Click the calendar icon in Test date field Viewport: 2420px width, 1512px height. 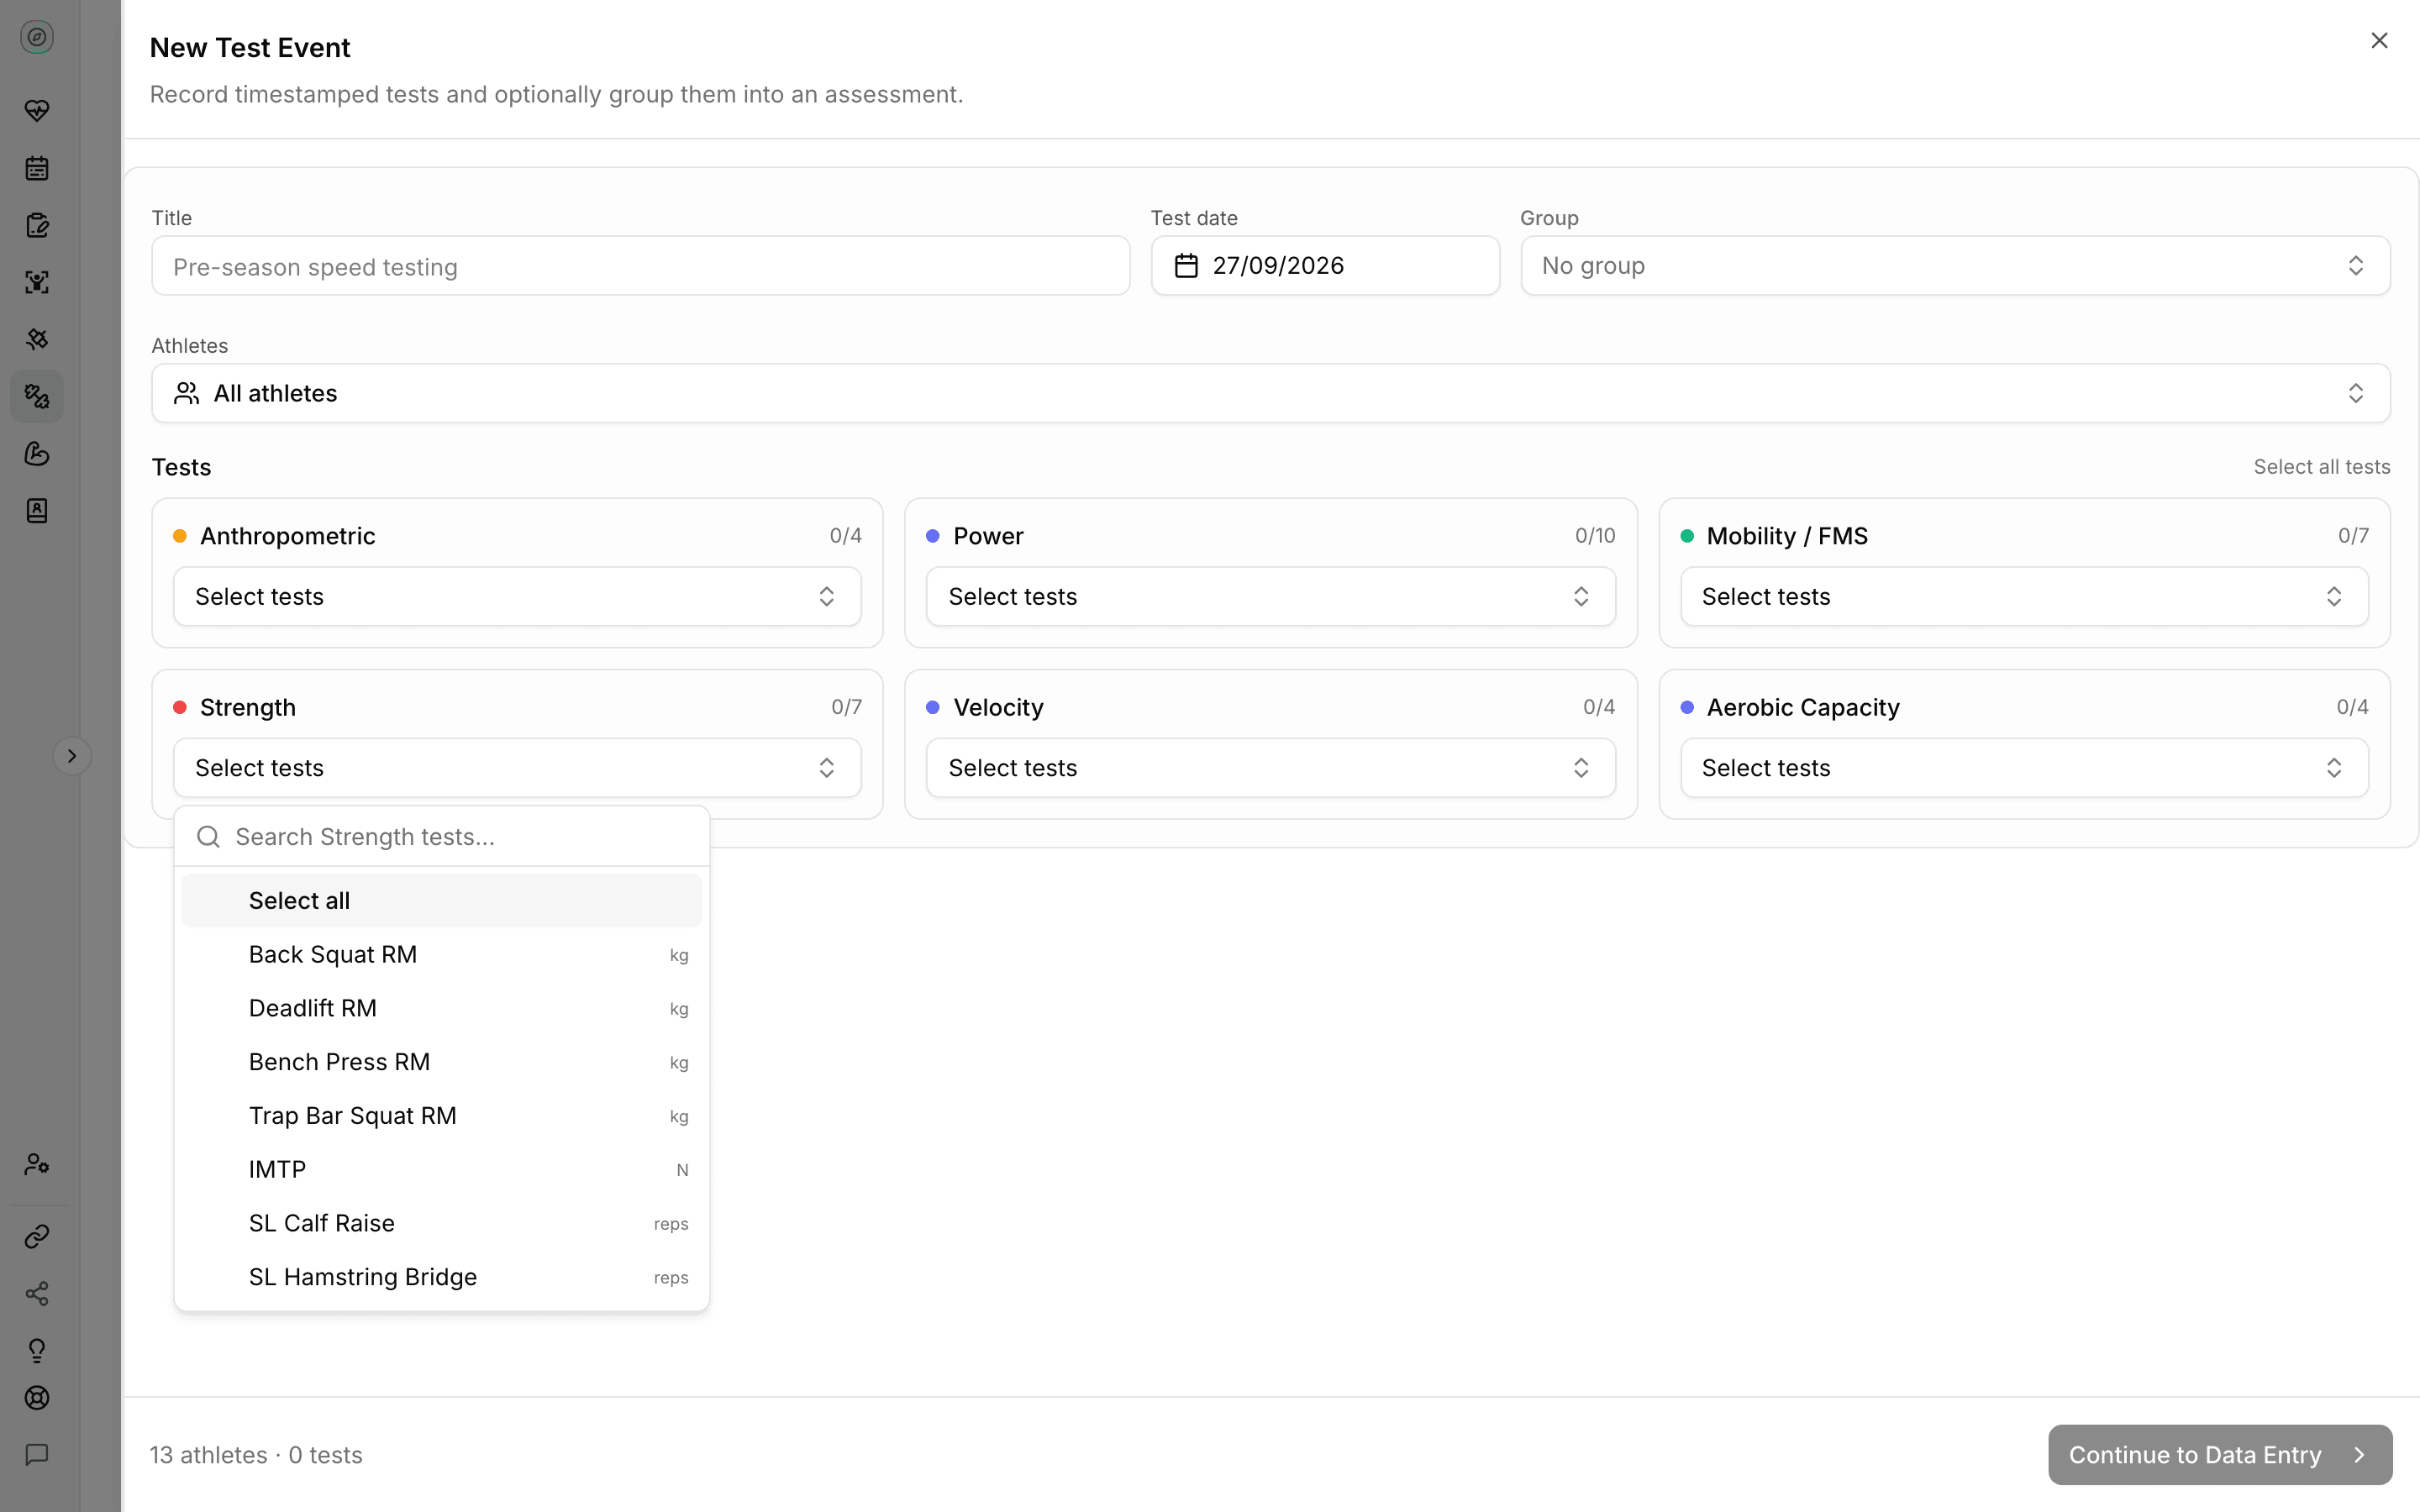[1186, 266]
